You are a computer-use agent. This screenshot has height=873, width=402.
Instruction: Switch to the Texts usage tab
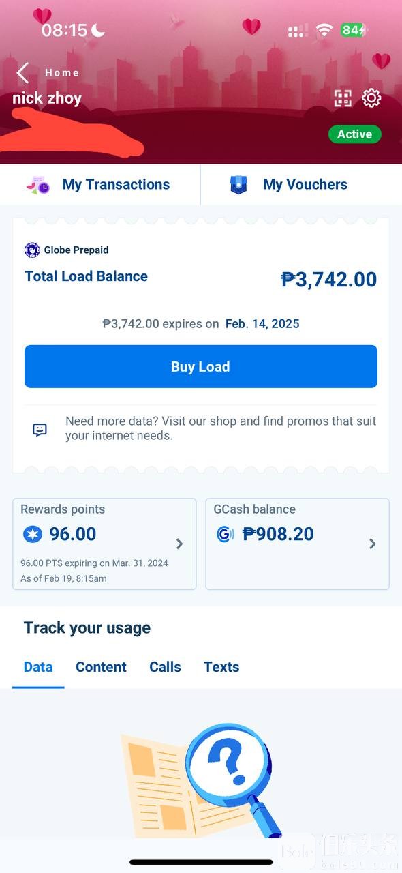(221, 667)
